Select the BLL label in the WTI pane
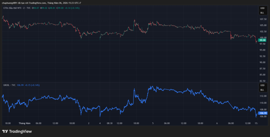270x137 pixels. (x=262, y=13)
